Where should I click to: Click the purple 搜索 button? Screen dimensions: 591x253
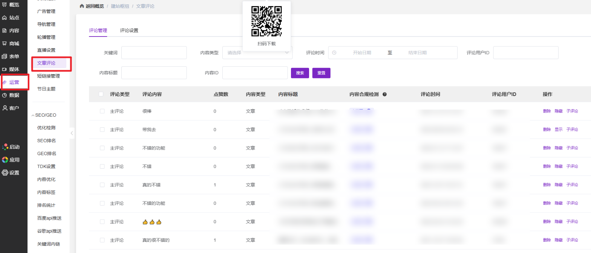(300, 73)
